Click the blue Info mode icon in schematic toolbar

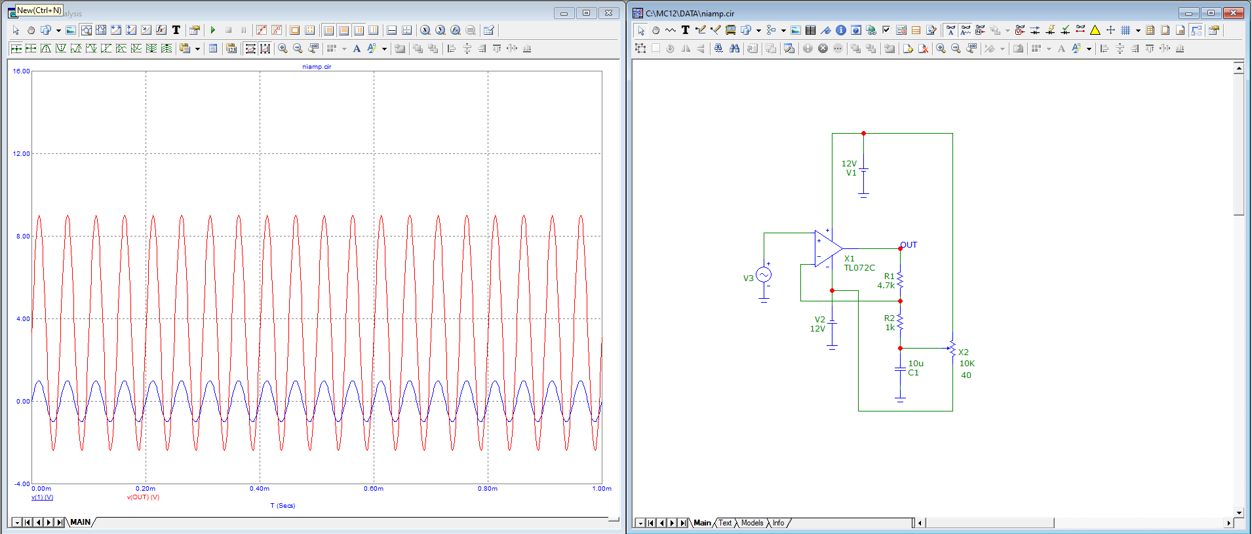pyautogui.click(x=842, y=30)
